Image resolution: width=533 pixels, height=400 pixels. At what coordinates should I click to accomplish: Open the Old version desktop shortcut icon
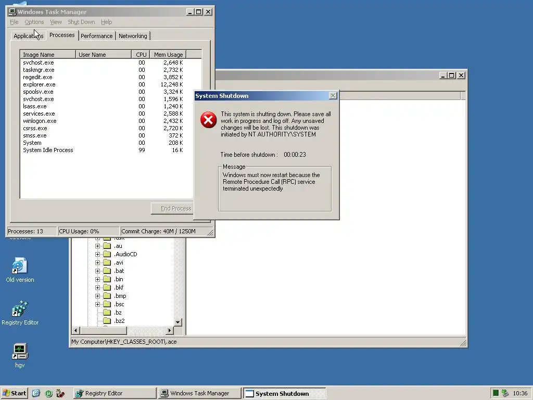coord(20,266)
